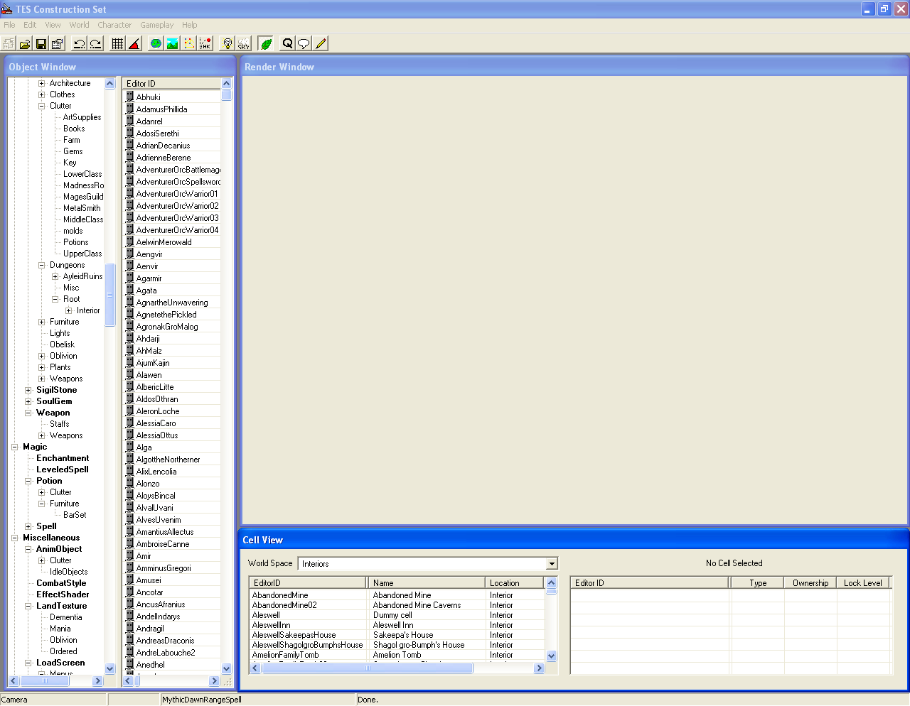This screenshot has width=910, height=706.
Task: Collapse the Dungeons tree node
Action: 41,265
